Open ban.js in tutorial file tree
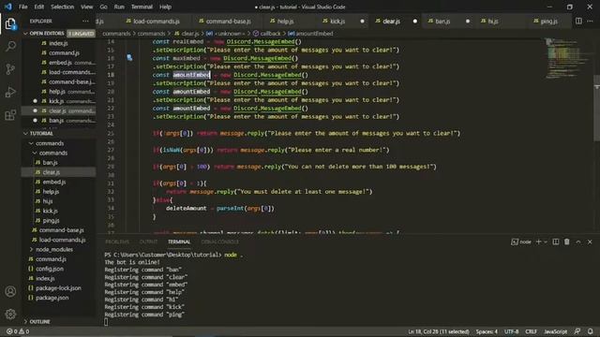Image resolution: width=600 pixels, height=337 pixels. point(50,162)
